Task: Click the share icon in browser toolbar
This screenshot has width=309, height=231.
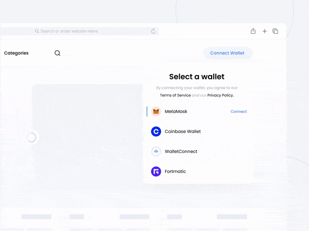Action: (x=253, y=31)
